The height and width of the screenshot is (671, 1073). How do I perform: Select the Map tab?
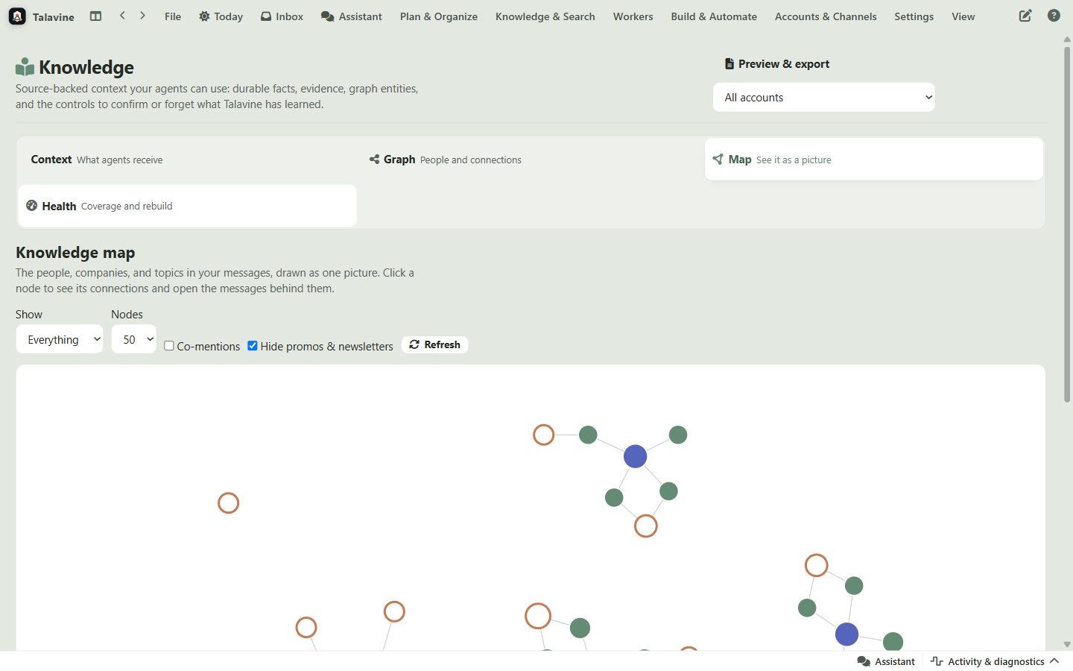(874, 160)
